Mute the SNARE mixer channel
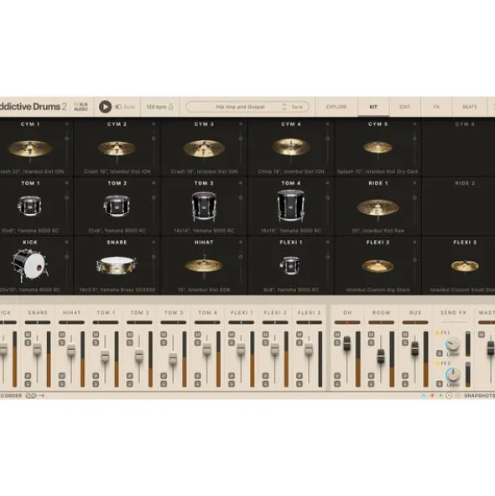 pyautogui.click(x=28, y=334)
